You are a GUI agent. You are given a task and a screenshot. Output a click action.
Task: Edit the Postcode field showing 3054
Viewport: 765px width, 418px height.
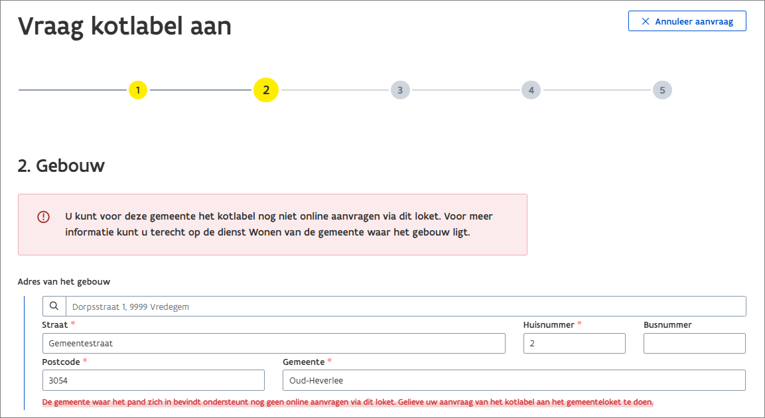pos(153,380)
